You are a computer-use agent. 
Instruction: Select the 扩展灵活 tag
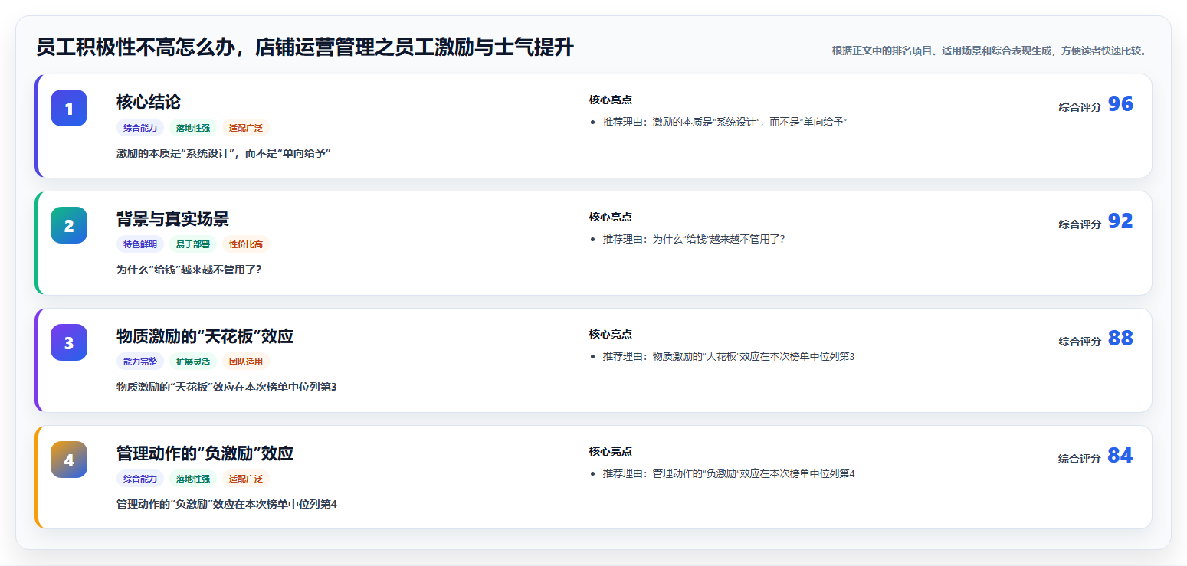193,362
